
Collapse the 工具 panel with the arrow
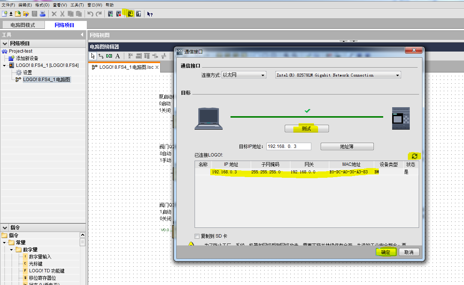point(82,35)
